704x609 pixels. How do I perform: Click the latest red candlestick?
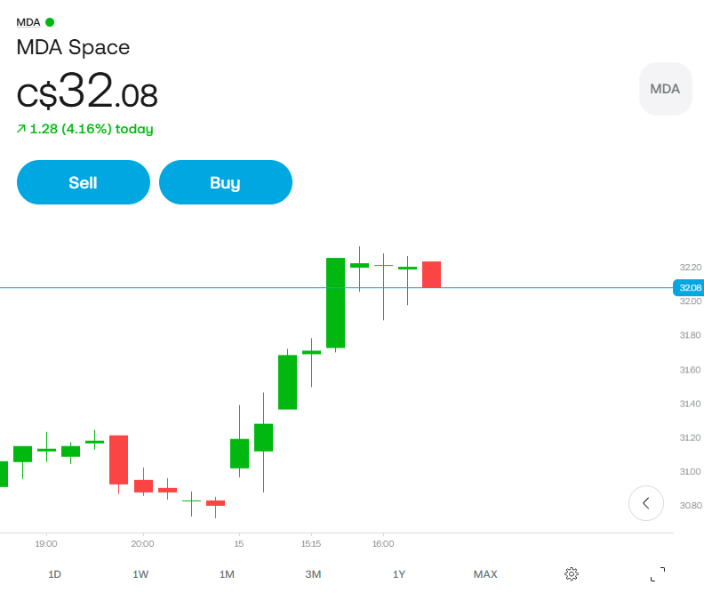[x=431, y=275]
